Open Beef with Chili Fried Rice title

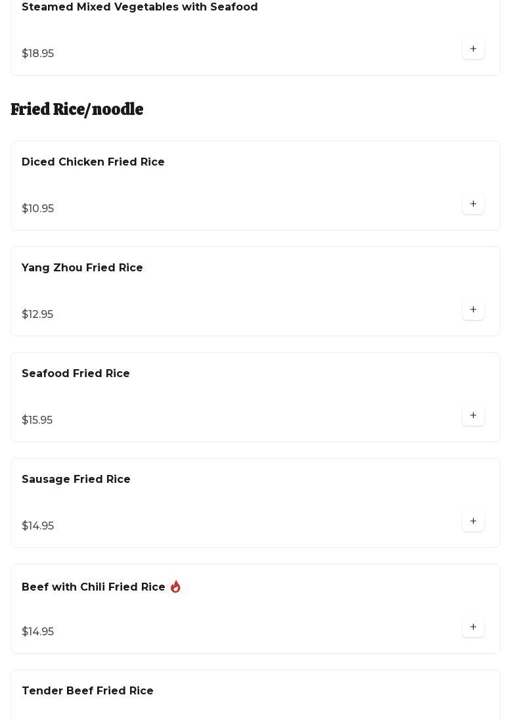click(x=93, y=587)
